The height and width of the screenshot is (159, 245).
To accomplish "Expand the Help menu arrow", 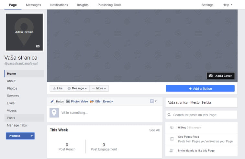I will tap(231, 5).
